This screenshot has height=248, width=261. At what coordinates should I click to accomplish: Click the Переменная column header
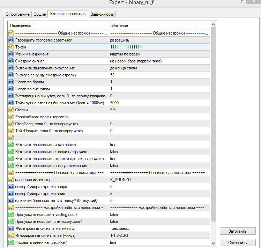point(58,25)
